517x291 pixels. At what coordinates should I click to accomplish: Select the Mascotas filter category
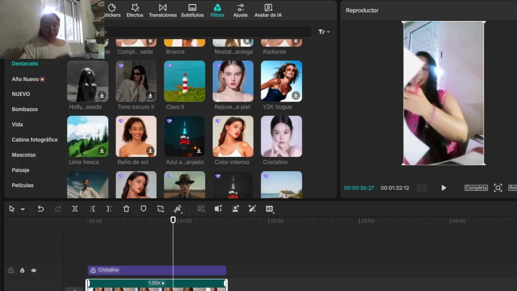click(24, 155)
